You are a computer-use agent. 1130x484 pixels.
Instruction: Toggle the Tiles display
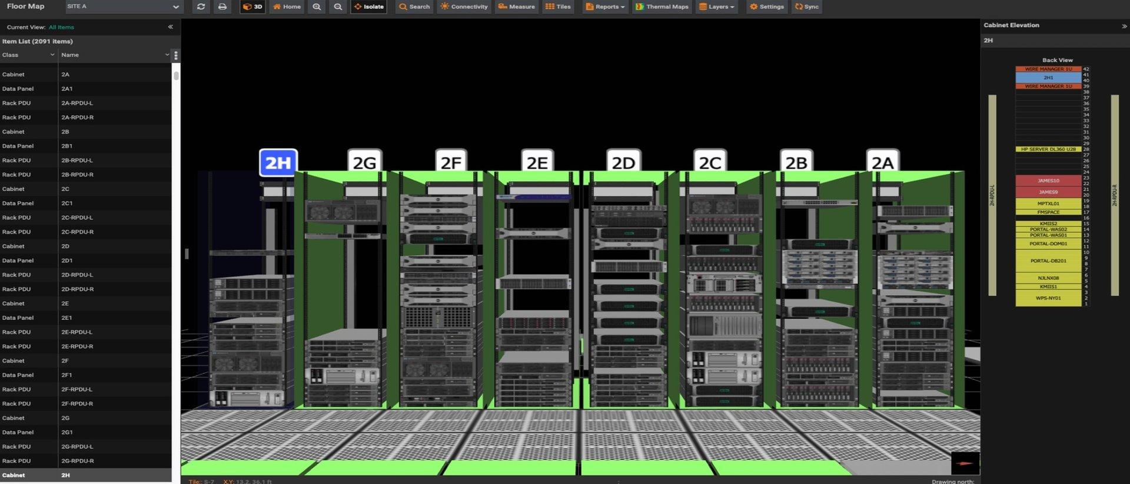click(558, 7)
